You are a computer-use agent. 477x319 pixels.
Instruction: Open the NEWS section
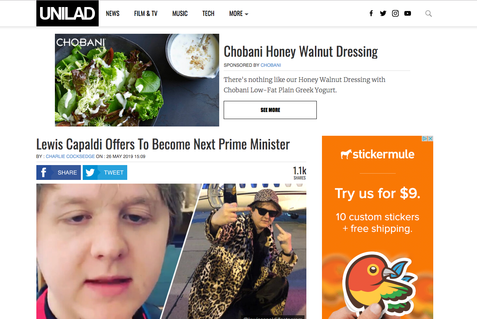(x=112, y=13)
